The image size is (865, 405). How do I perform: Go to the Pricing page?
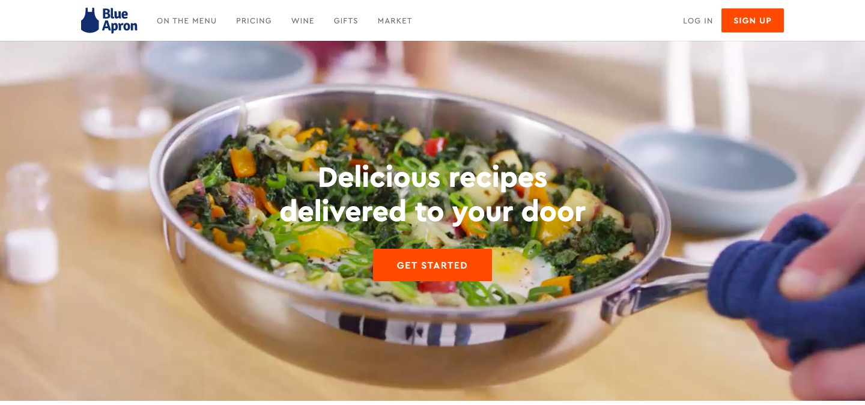tap(254, 20)
